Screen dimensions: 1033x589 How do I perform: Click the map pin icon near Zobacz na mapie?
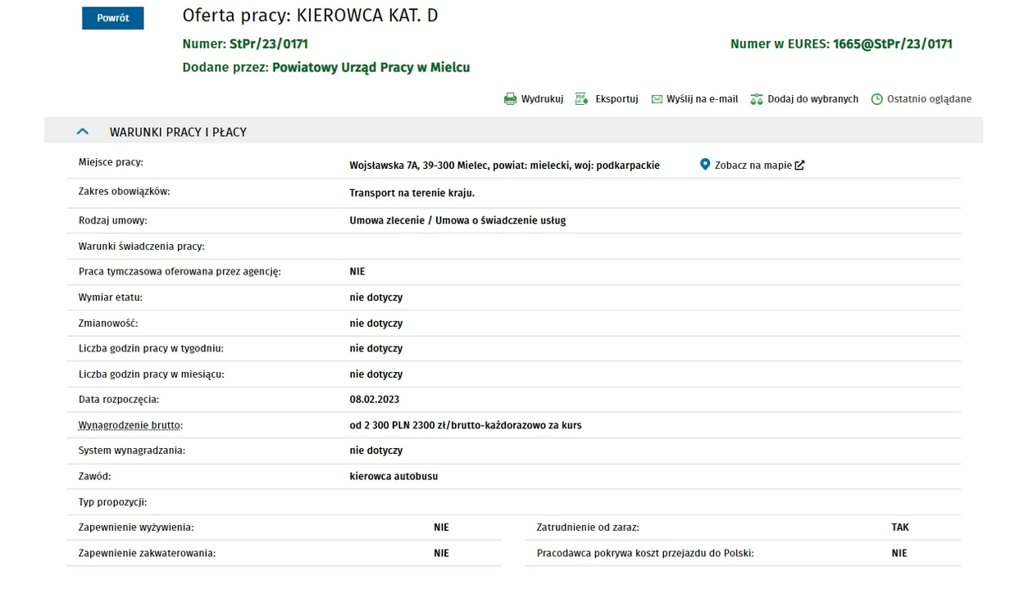(705, 165)
